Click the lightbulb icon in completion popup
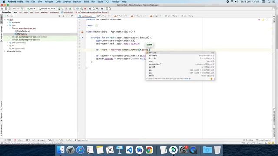The image size is (278, 156). (211, 79)
